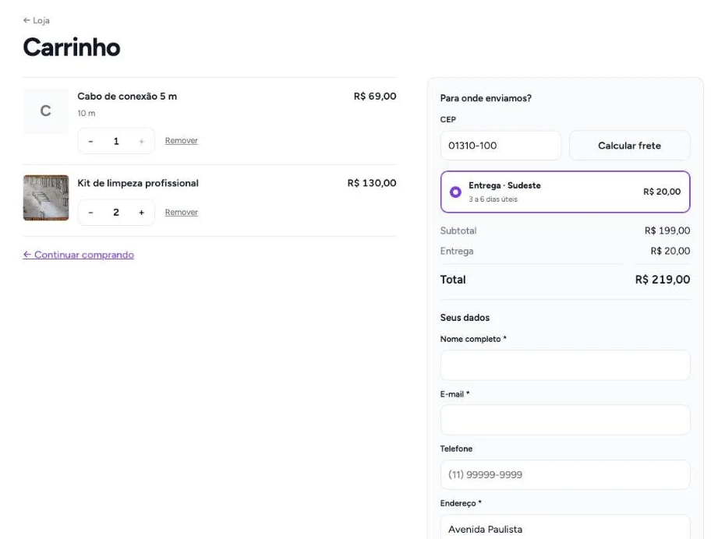Image resolution: width=725 pixels, height=539 pixels.
Task: Increase quantity of Kit de limpeza
Action: coord(141,213)
